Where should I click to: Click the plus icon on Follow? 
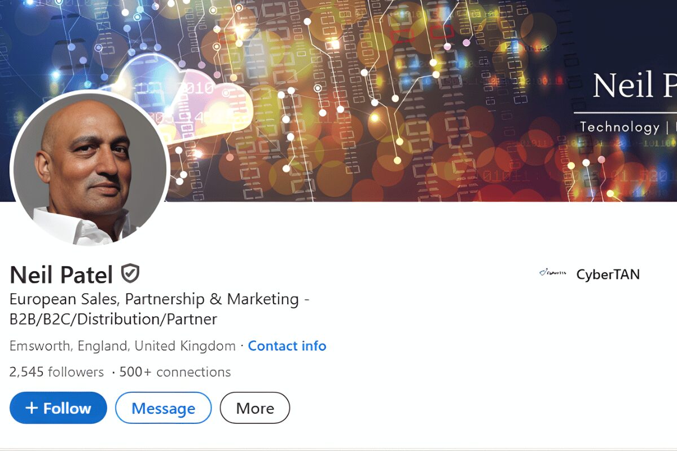pos(32,408)
